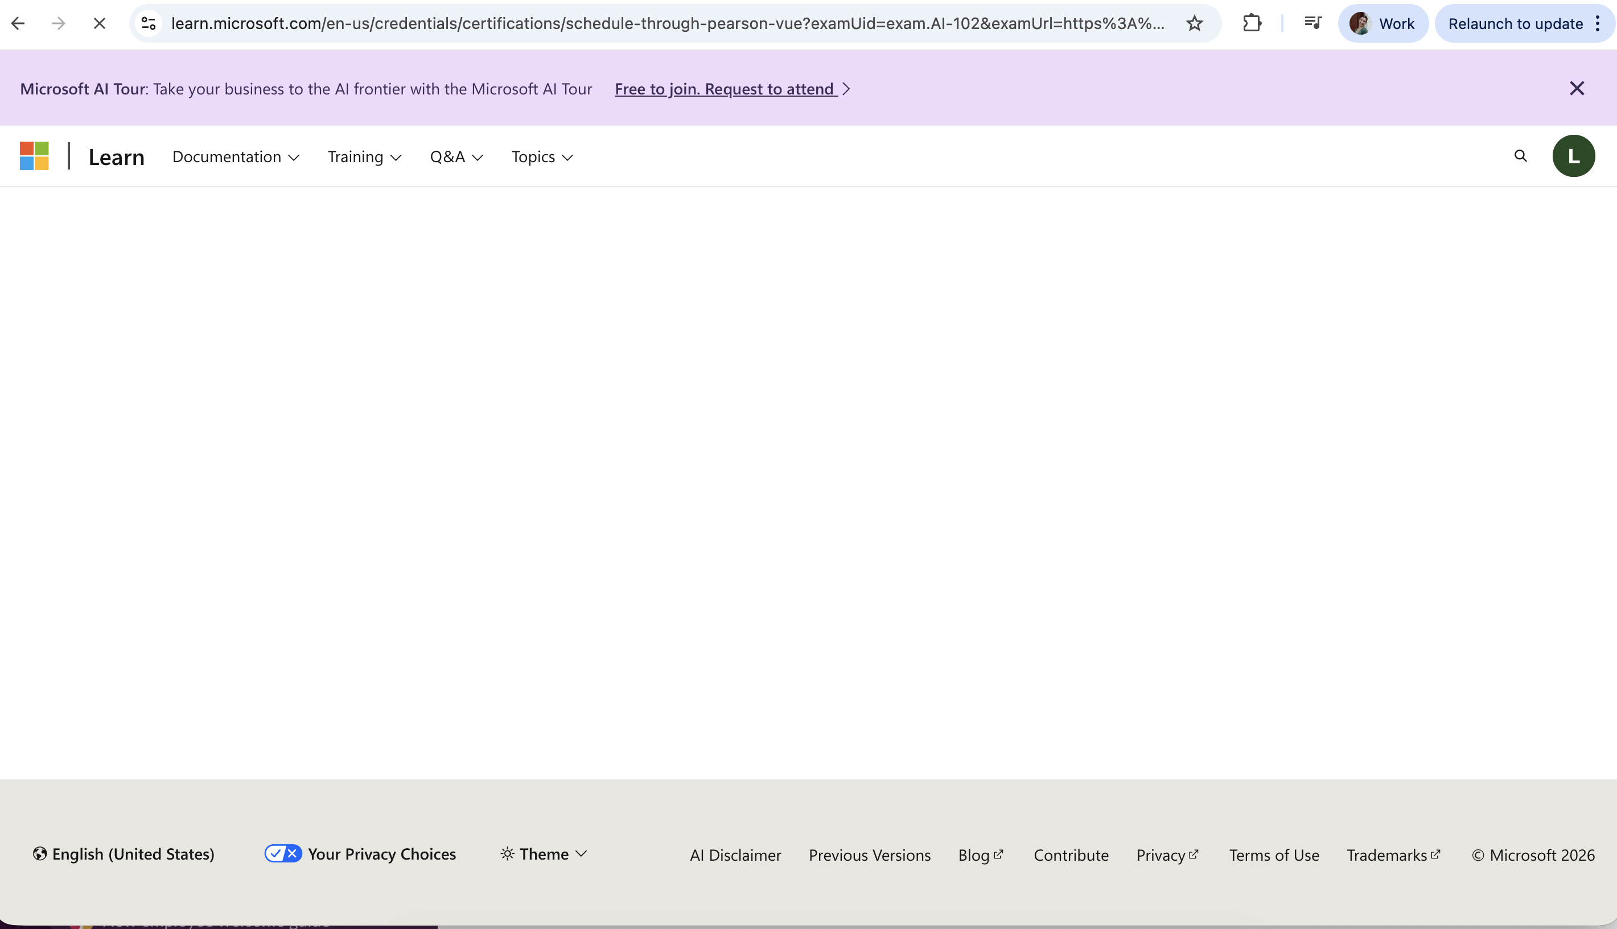
Task: Open the Topics menu item
Action: [x=541, y=156]
